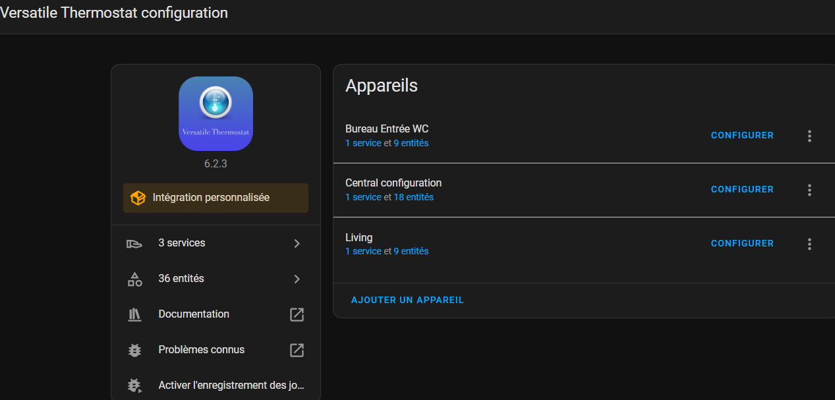Expand the 3 services chevron

(297, 244)
